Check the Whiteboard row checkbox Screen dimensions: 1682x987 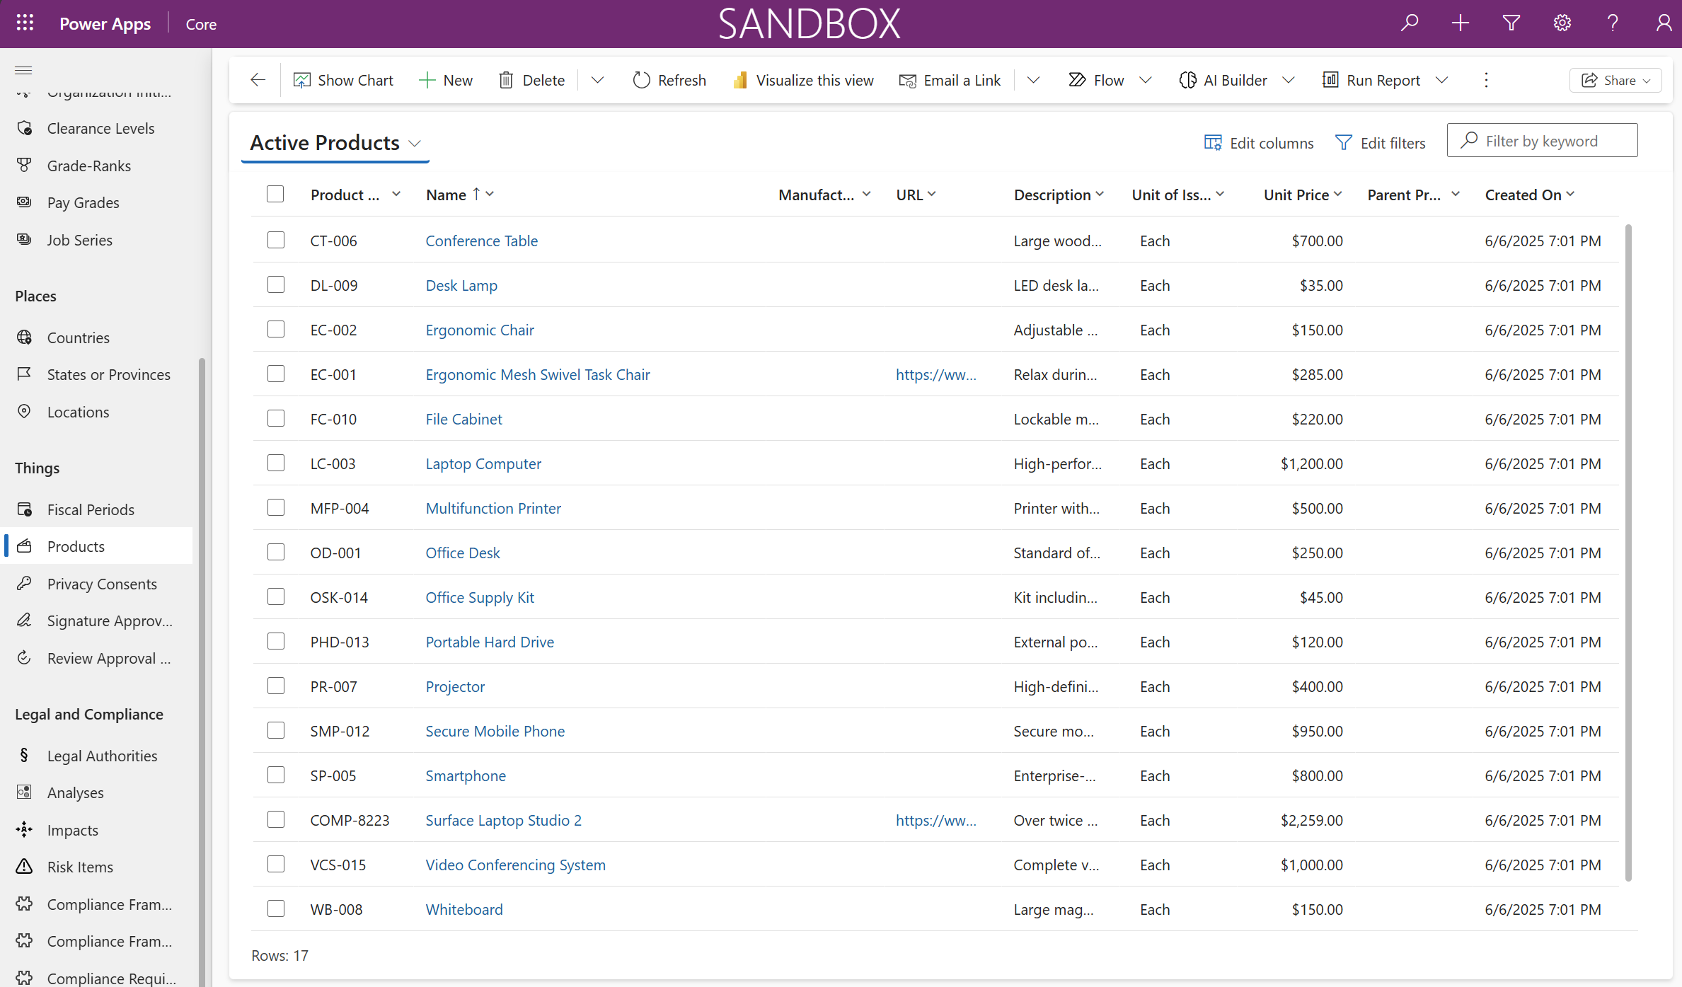coord(276,908)
